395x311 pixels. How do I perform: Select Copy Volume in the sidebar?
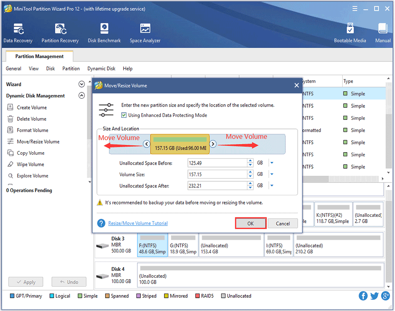point(31,153)
